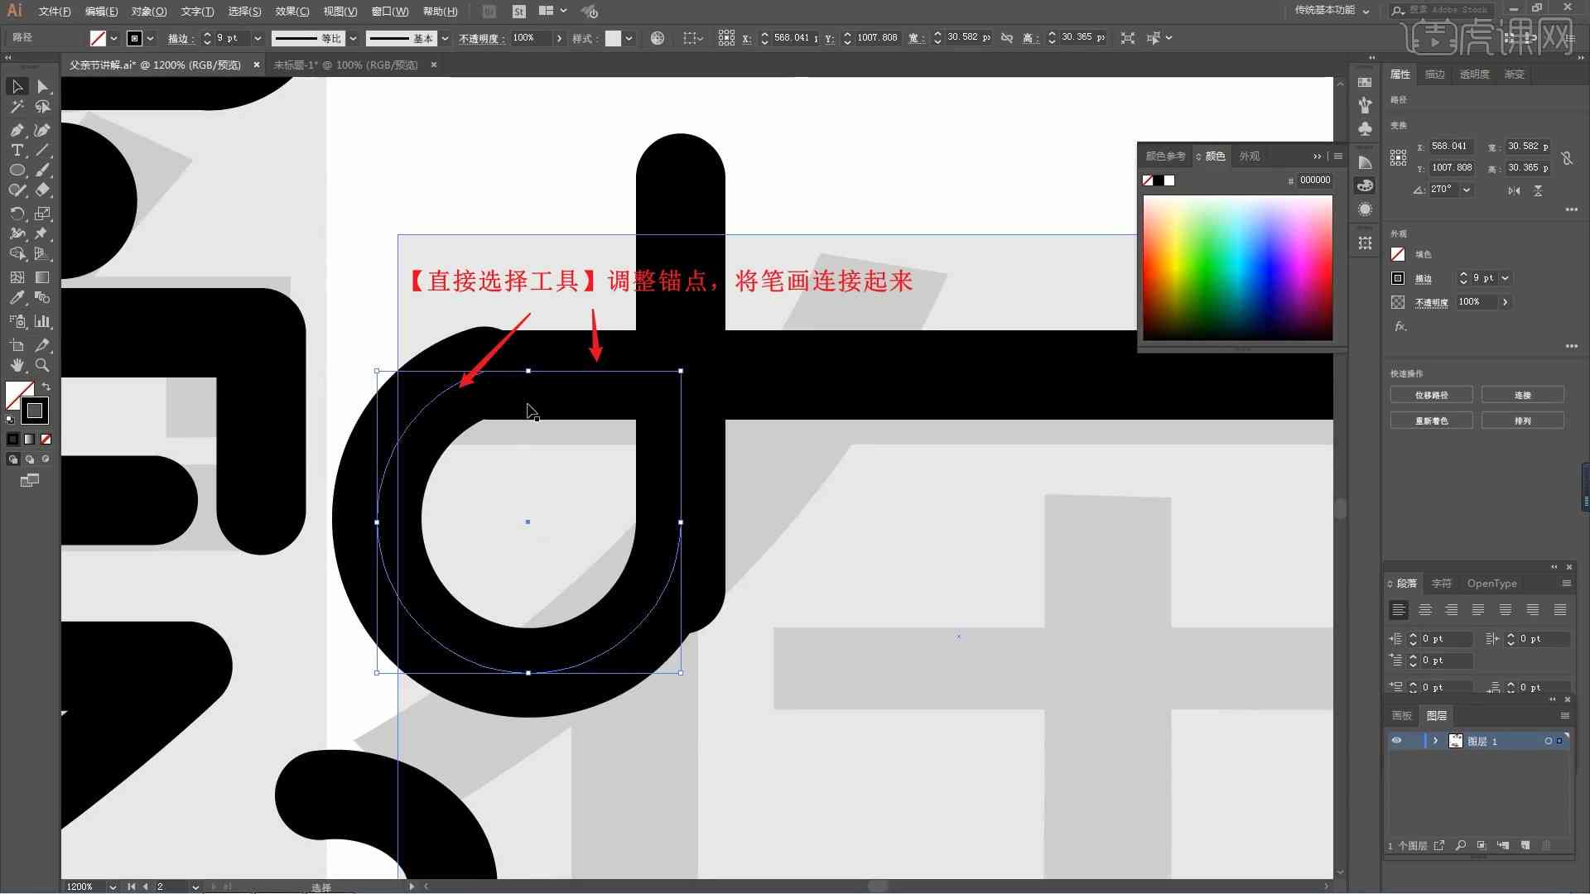Select the Zoom tool in toolbar
This screenshot has height=894, width=1590.
click(42, 363)
